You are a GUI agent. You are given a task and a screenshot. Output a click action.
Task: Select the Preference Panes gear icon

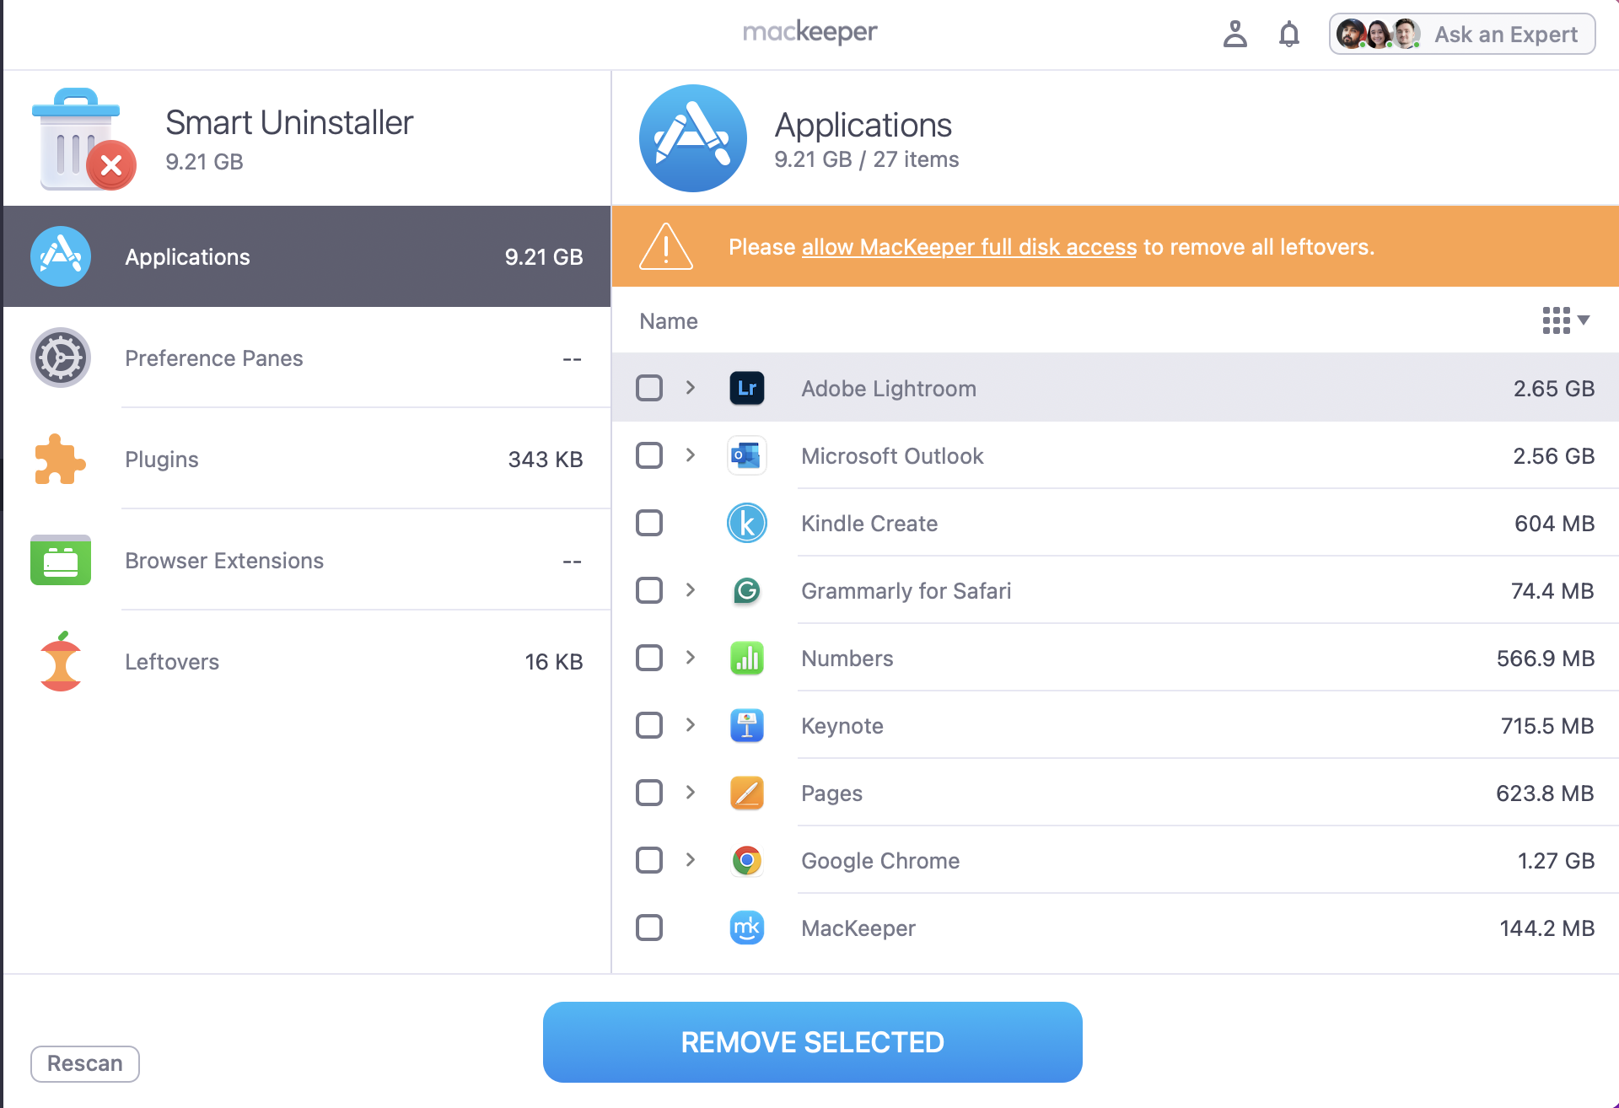coord(60,358)
